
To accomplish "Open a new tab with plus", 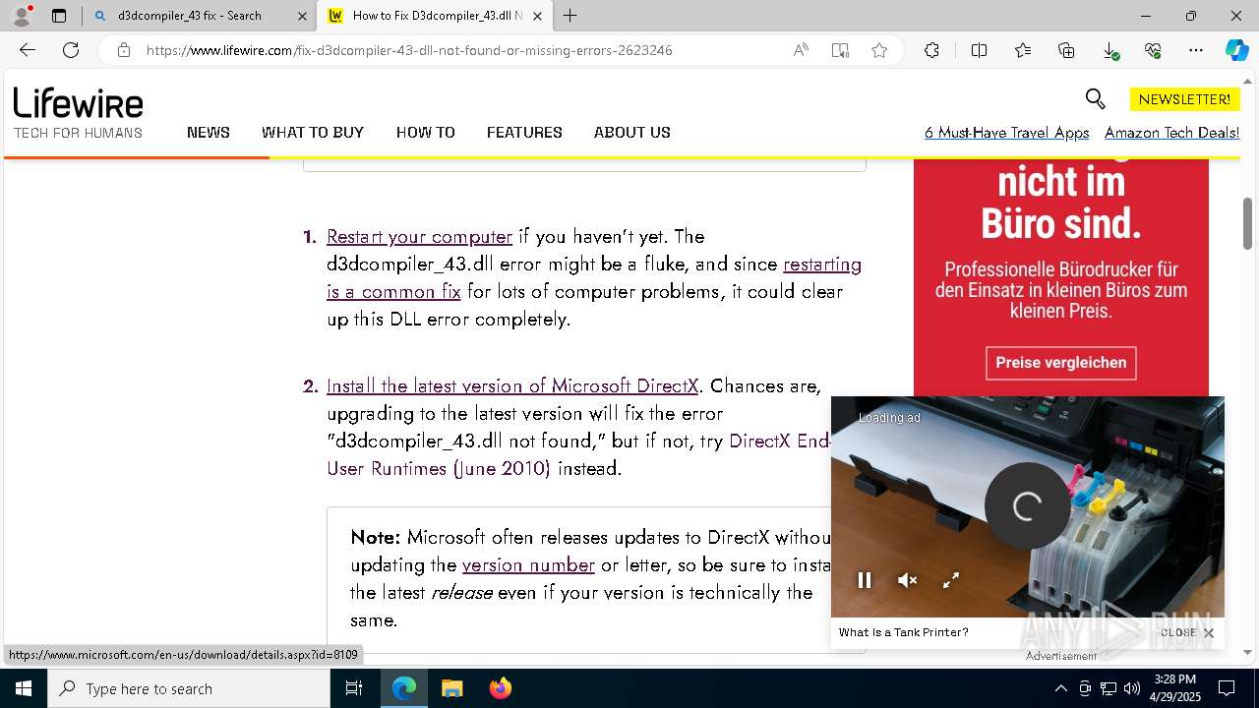I will click(x=570, y=16).
